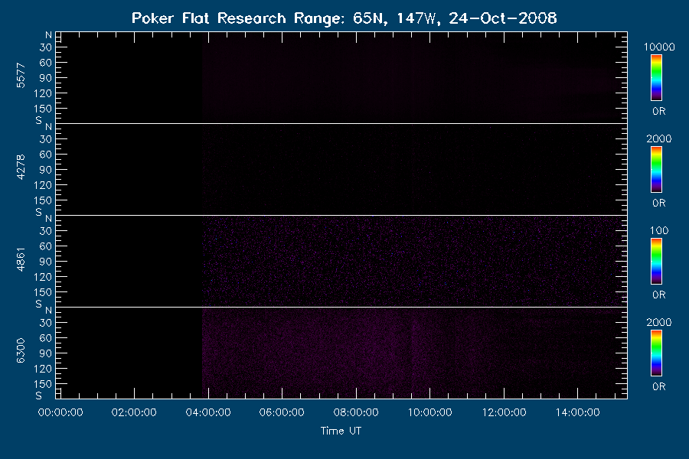The image size is (689, 459).
Task: Click the 04:00:00 time axis label
Action: click(207, 412)
